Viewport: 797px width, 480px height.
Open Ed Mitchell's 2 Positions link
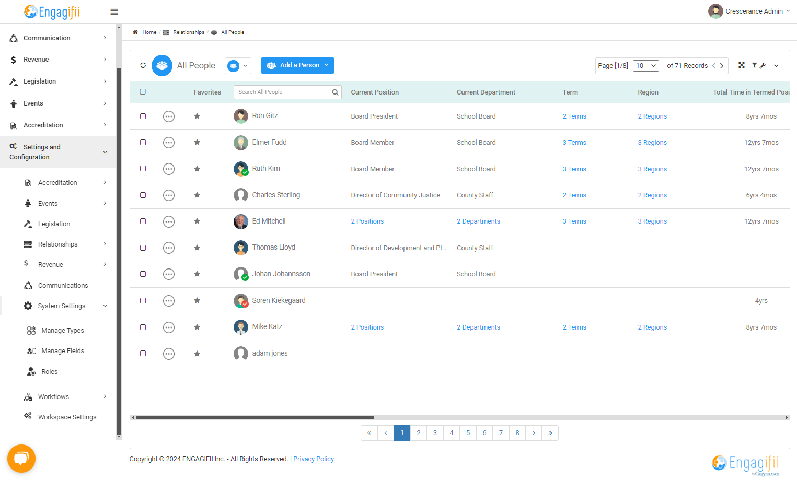tap(367, 221)
